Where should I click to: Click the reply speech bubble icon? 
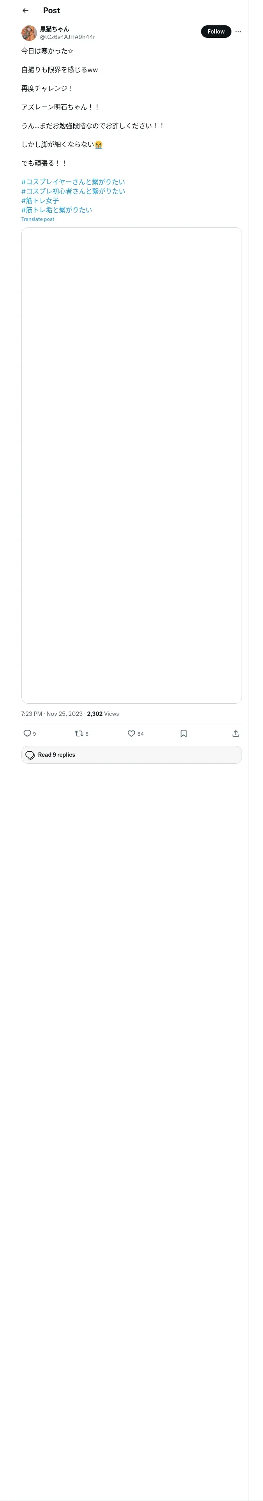pyautogui.click(x=27, y=733)
